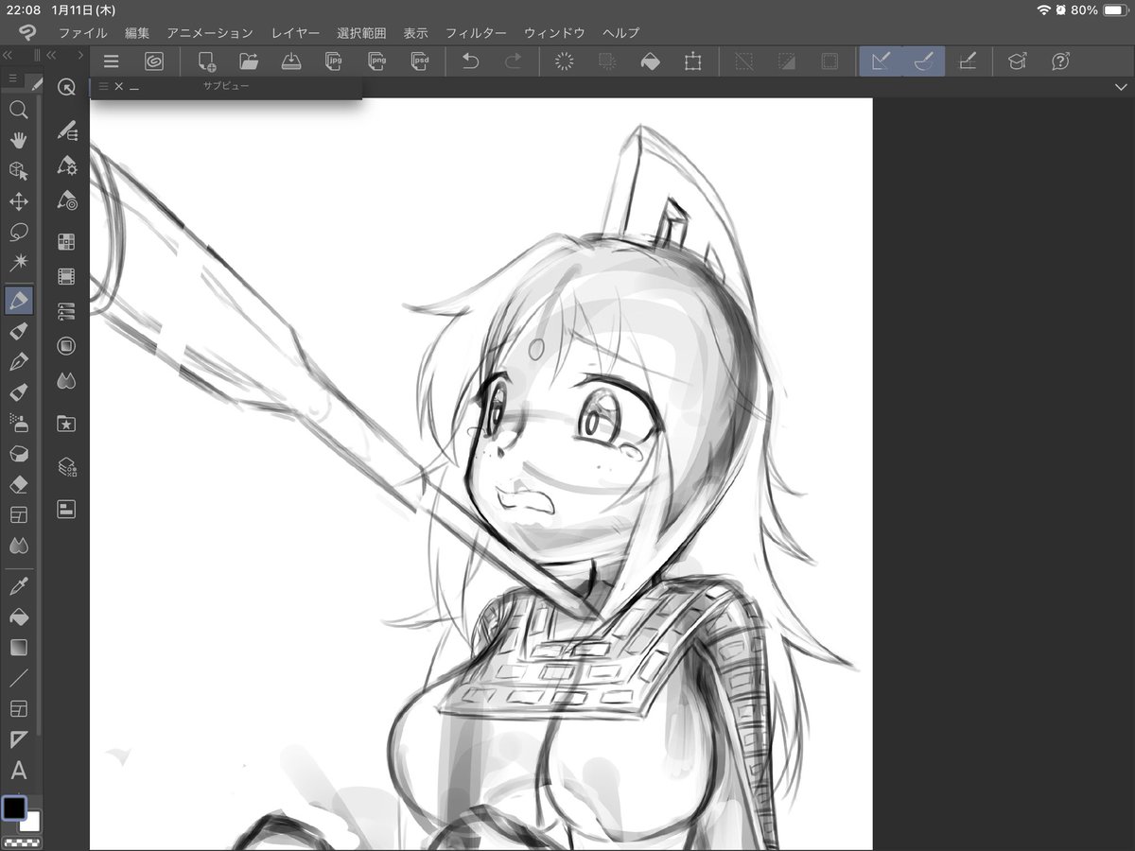Open the 選択範囲 menu

(x=361, y=33)
